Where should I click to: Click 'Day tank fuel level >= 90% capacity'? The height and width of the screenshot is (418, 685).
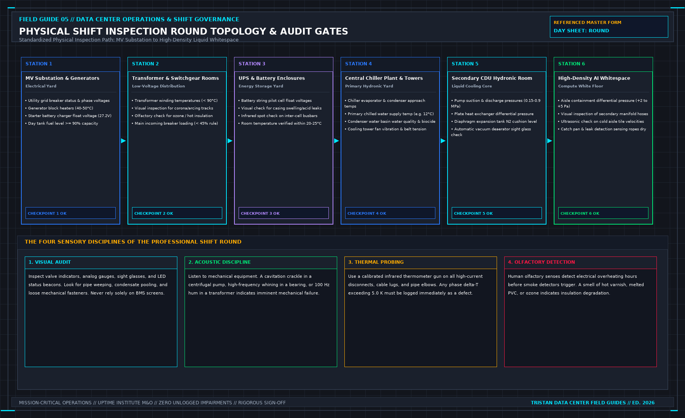[62, 123]
